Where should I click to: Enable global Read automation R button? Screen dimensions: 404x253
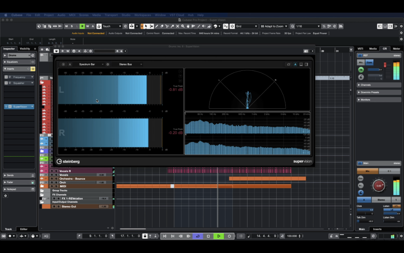82,26
